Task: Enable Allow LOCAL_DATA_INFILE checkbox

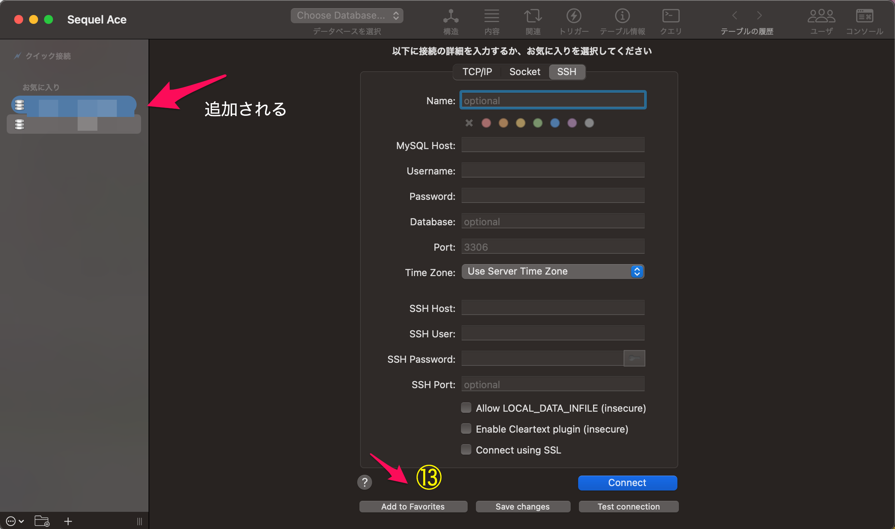Action: (x=466, y=408)
